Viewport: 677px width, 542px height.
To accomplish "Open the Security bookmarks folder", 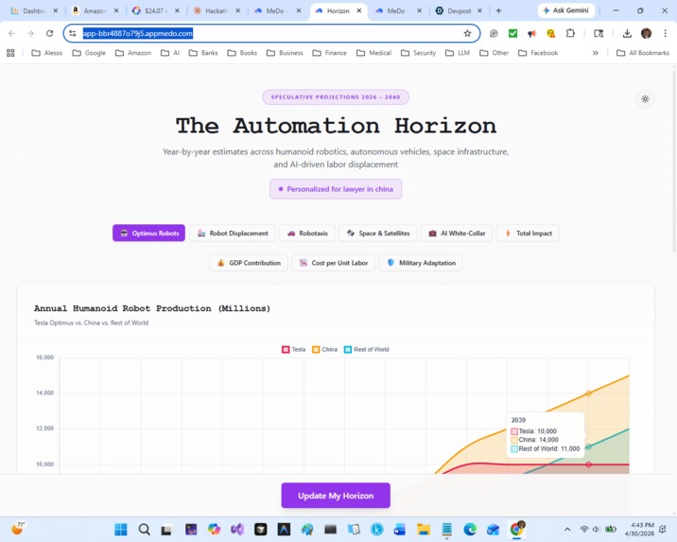I will [x=418, y=53].
